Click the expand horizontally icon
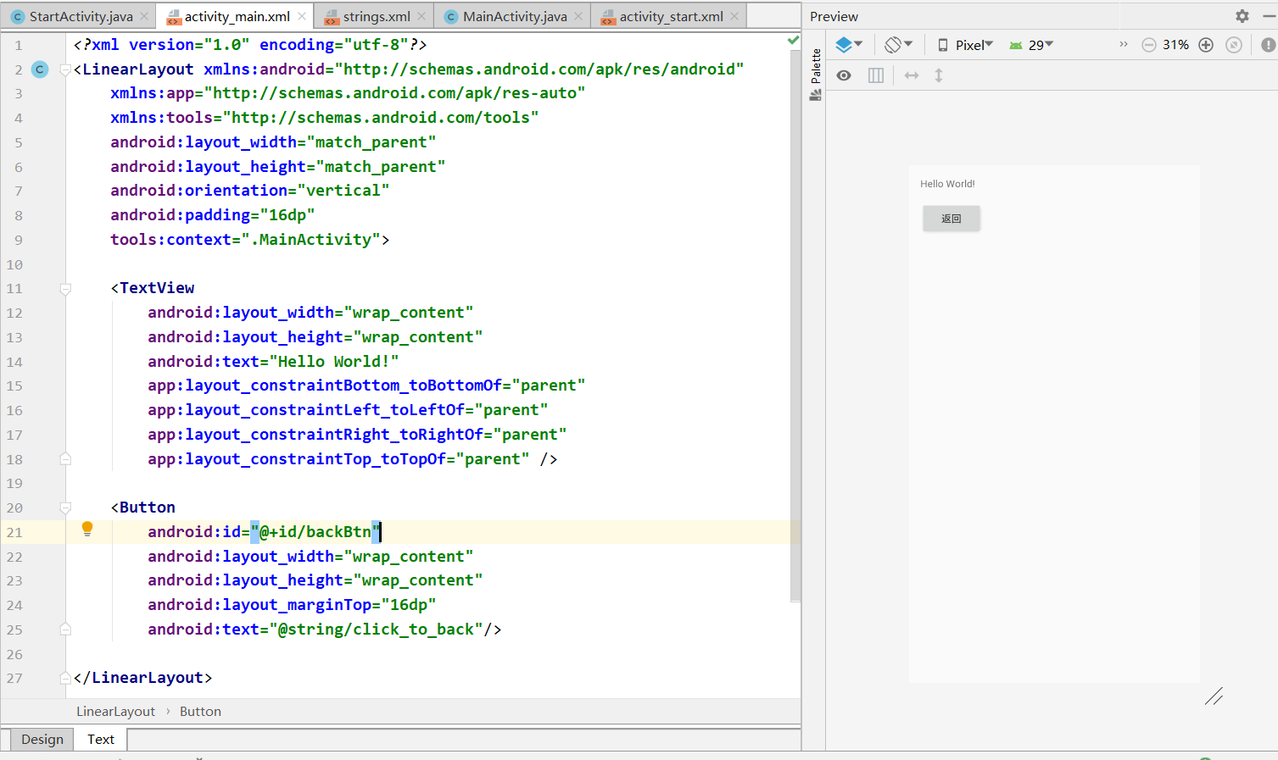Viewport: 1278px width, 760px height. point(912,75)
